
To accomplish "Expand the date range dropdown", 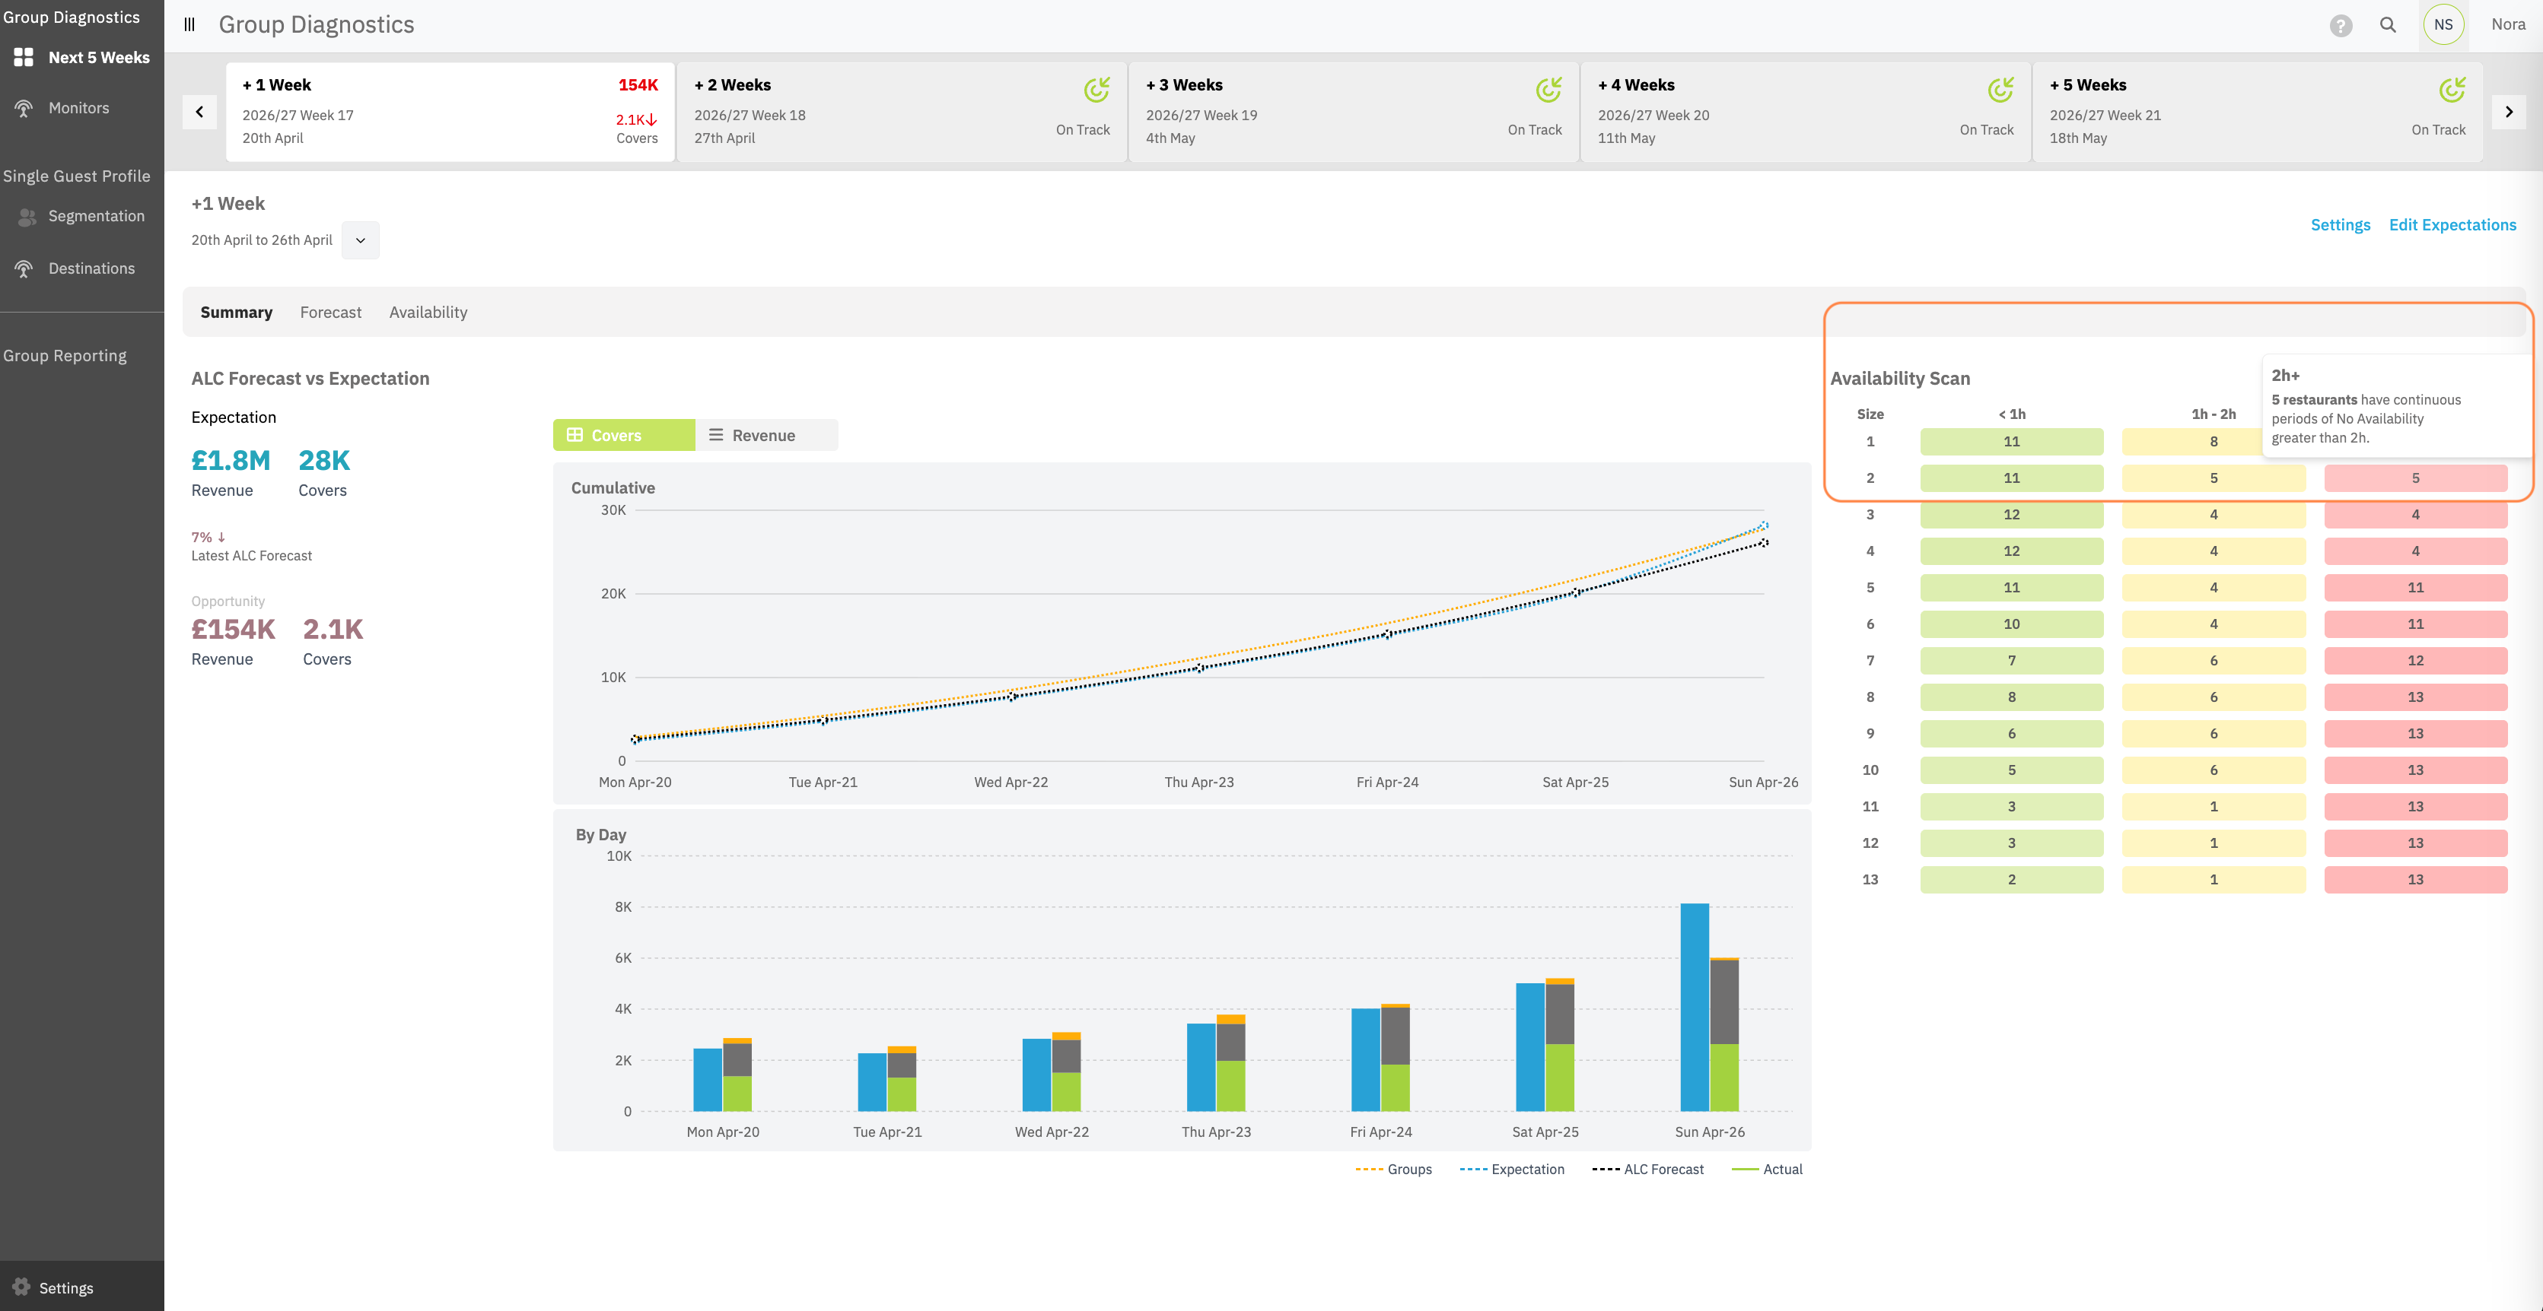I will coord(361,241).
